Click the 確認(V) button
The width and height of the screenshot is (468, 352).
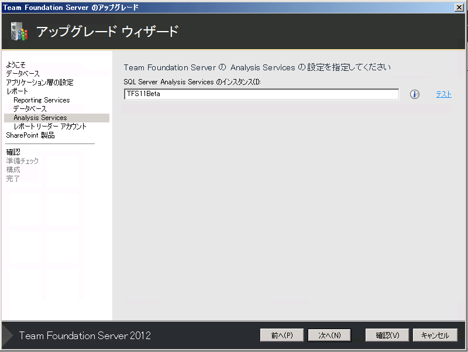point(387,335)
